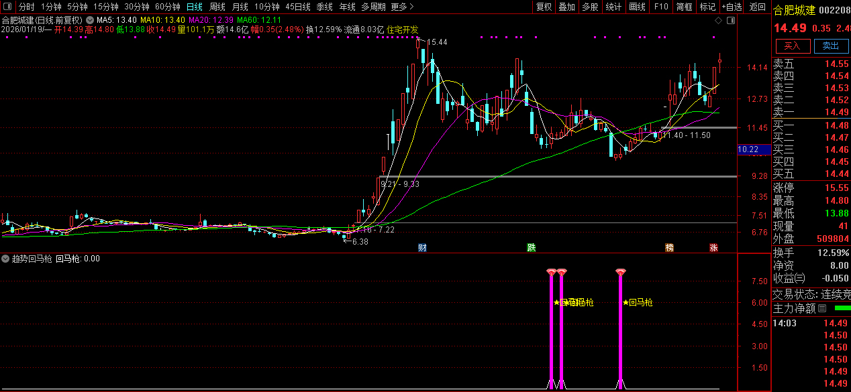Click the 换手 12.59% row
851x392 pixels.
[x=811, y=253]
